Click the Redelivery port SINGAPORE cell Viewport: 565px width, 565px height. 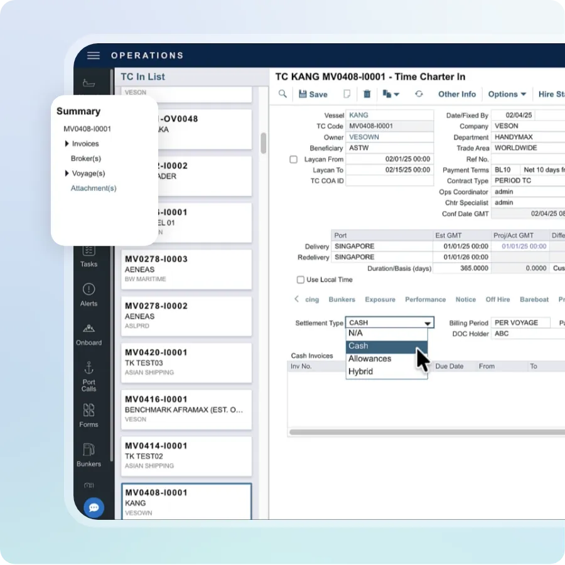[x=382, y=257]
